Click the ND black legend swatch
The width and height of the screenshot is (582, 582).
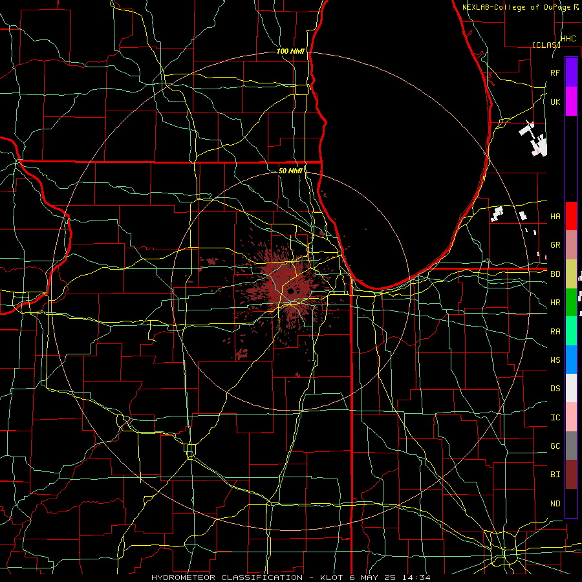pos(571,503)
